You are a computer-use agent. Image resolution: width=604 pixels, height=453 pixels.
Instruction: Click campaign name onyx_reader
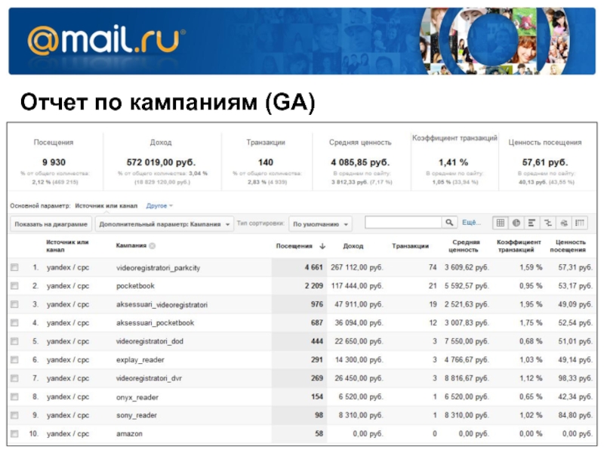coord(137,397)
